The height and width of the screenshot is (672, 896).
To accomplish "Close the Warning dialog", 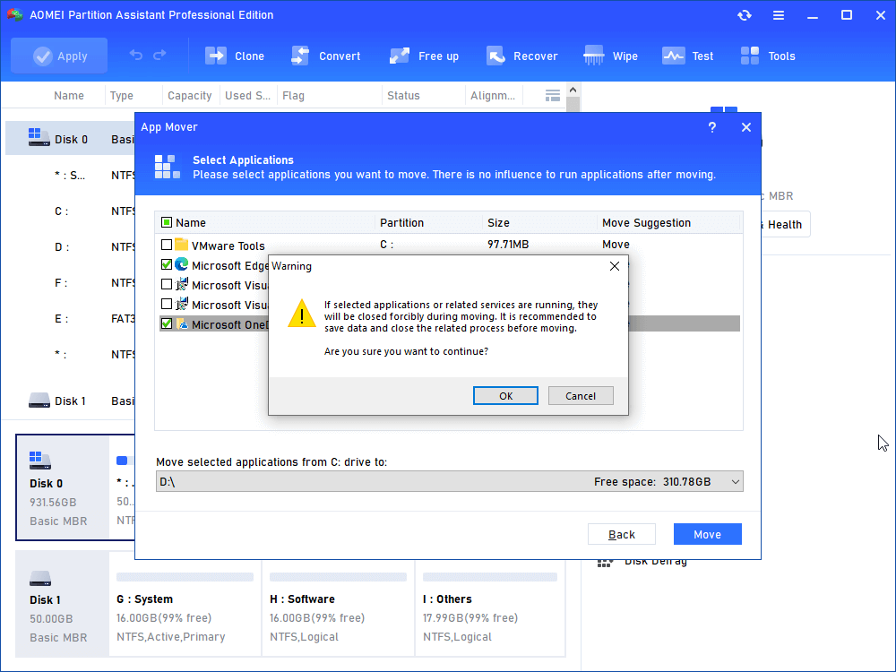I will [x=615, y=266].
